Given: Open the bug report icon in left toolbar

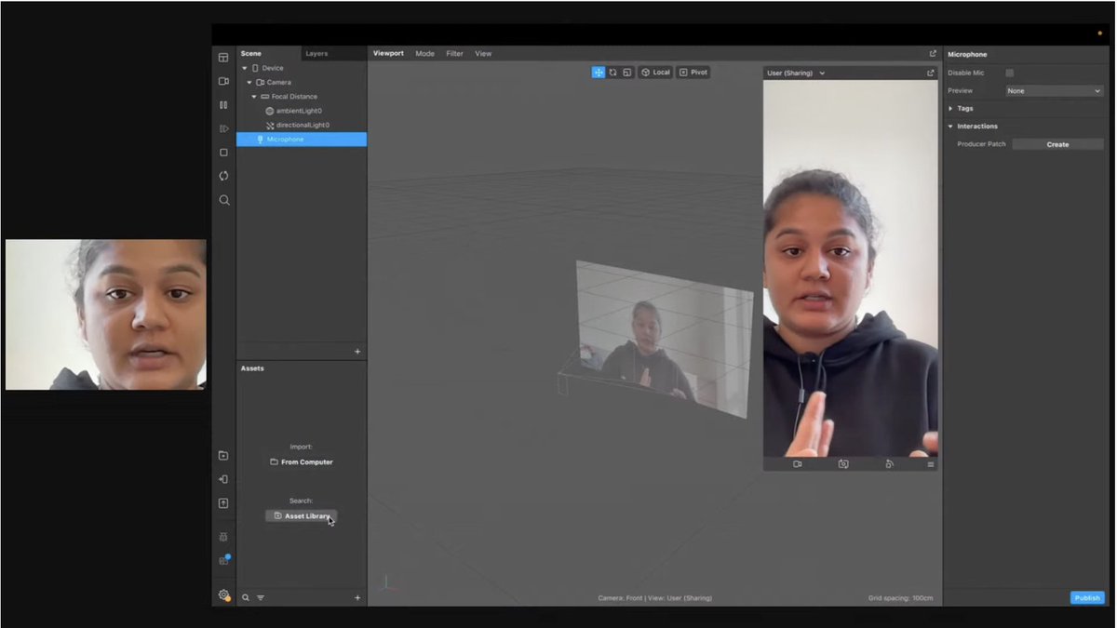Looking at the screenshot, I should (x=223, y=537).
